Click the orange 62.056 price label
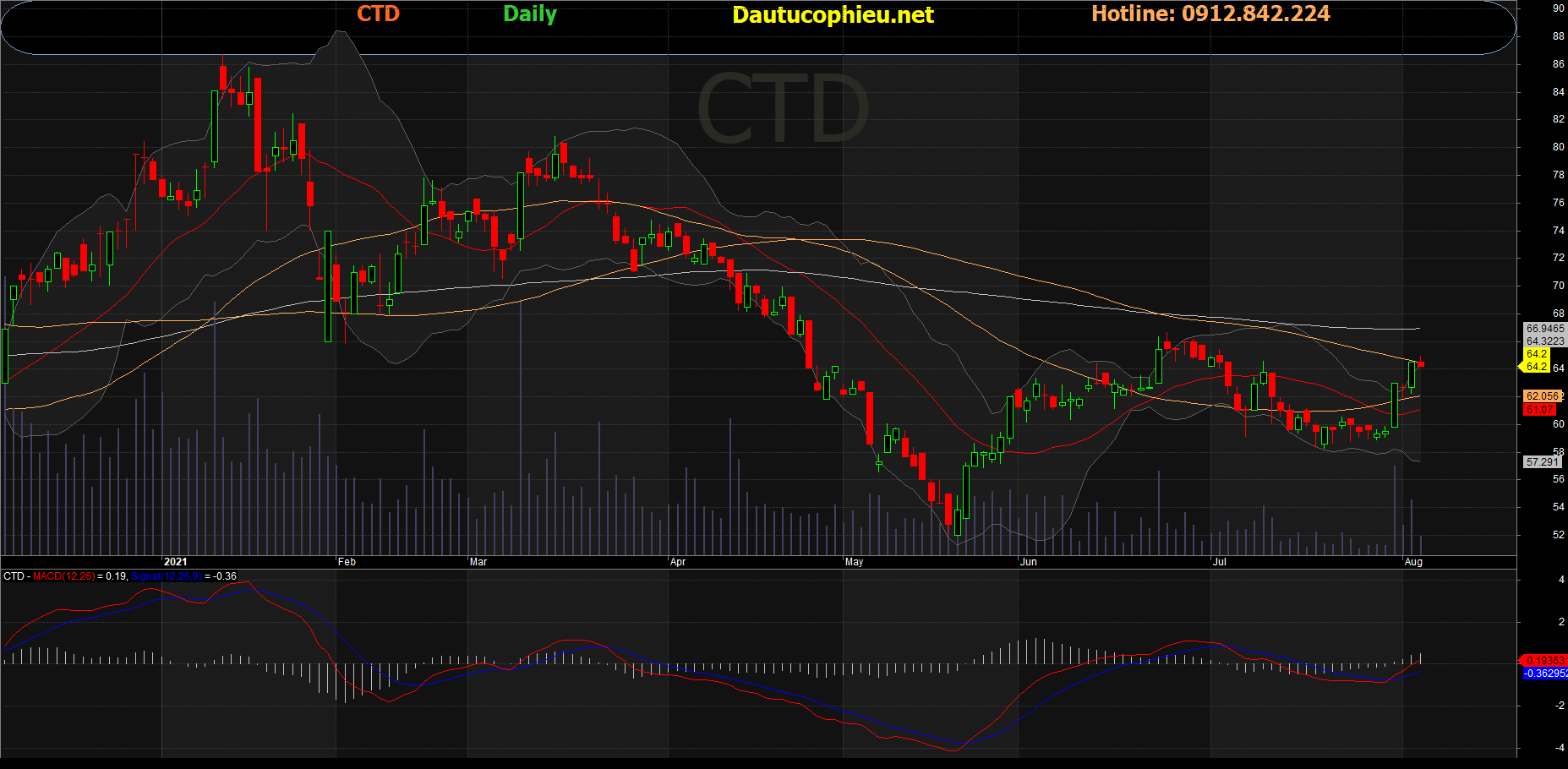 [x=1543, y=396]
